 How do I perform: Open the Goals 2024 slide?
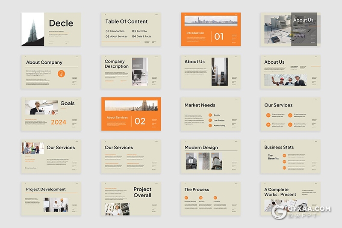coord(51,114)
